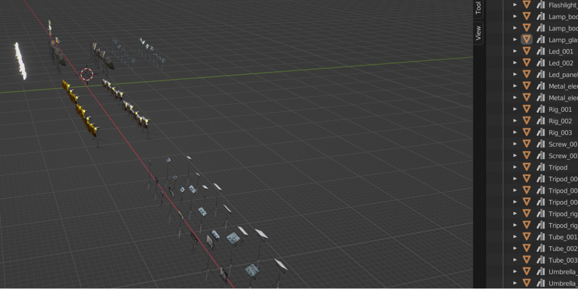Screen dimensions: 578x289
Task: Click the mesh icon beside Led_panel
Action: coord(526,74)
